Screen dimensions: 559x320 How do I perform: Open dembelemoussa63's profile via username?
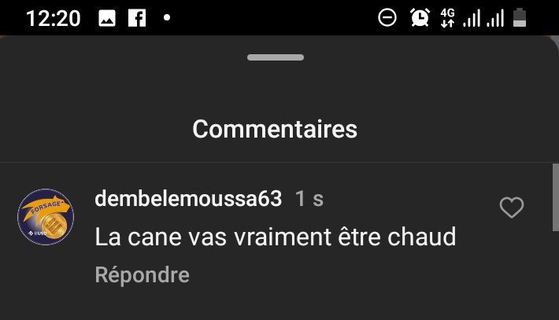188,198
